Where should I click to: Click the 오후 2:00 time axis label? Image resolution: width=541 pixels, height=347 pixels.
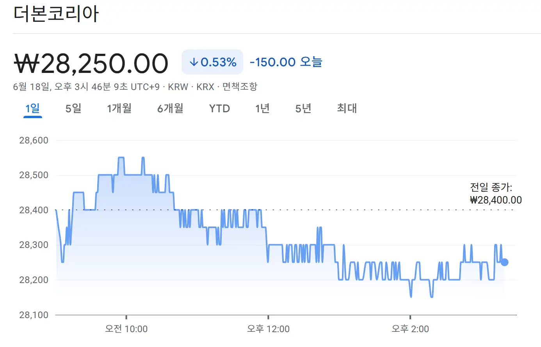[x=410, y=329]
